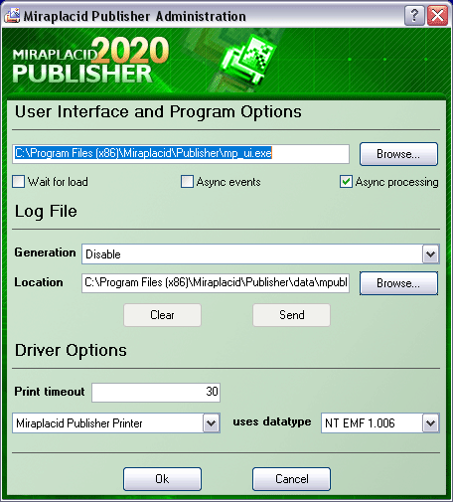This screenshot has height=502, width=453.
Task: Toggle the Async events checkbox
Action: point(187,182)
